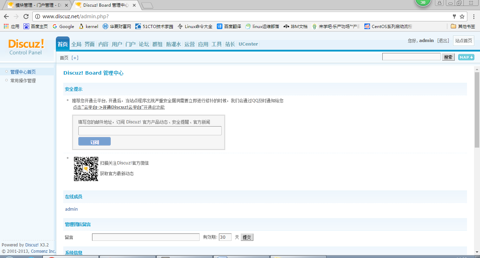The height and width of the screenshot is (258, 480).
Task: Click the [+] add shortcut link
Action: click(x=75, y=58)
